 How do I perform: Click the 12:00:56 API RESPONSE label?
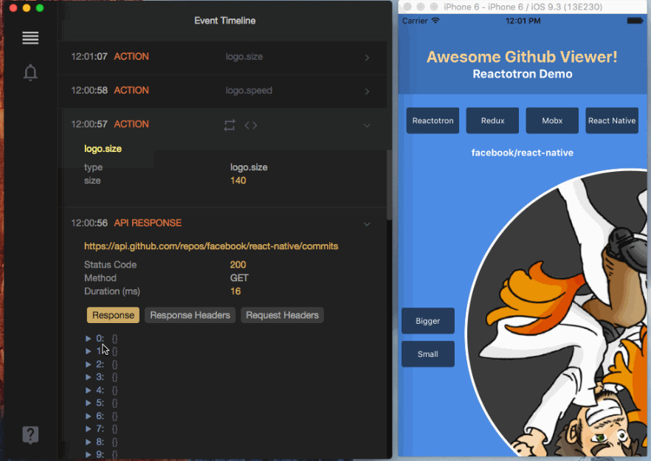click(148, 223)
